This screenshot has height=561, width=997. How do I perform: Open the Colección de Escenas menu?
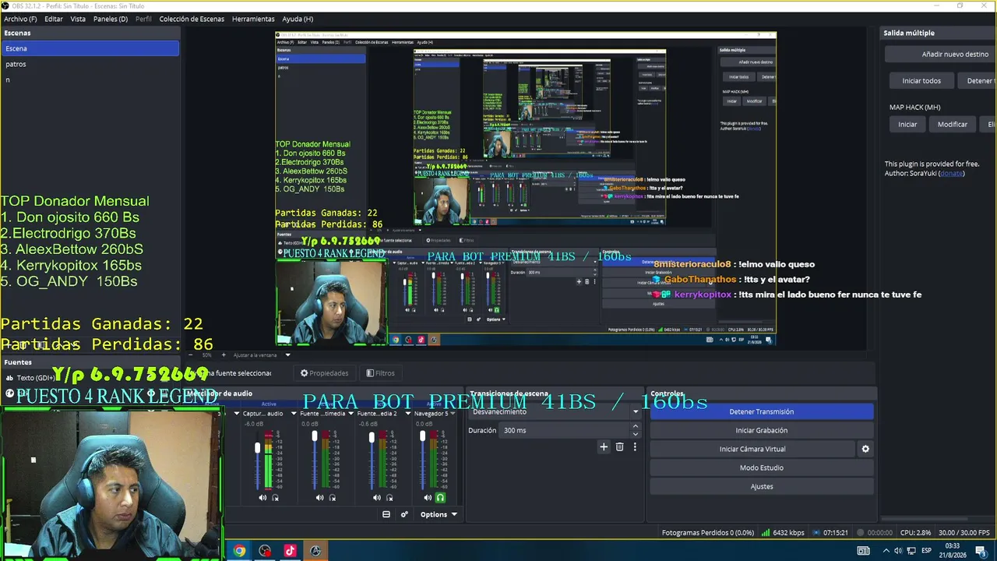pyautogui.click(x=192, y=19)
